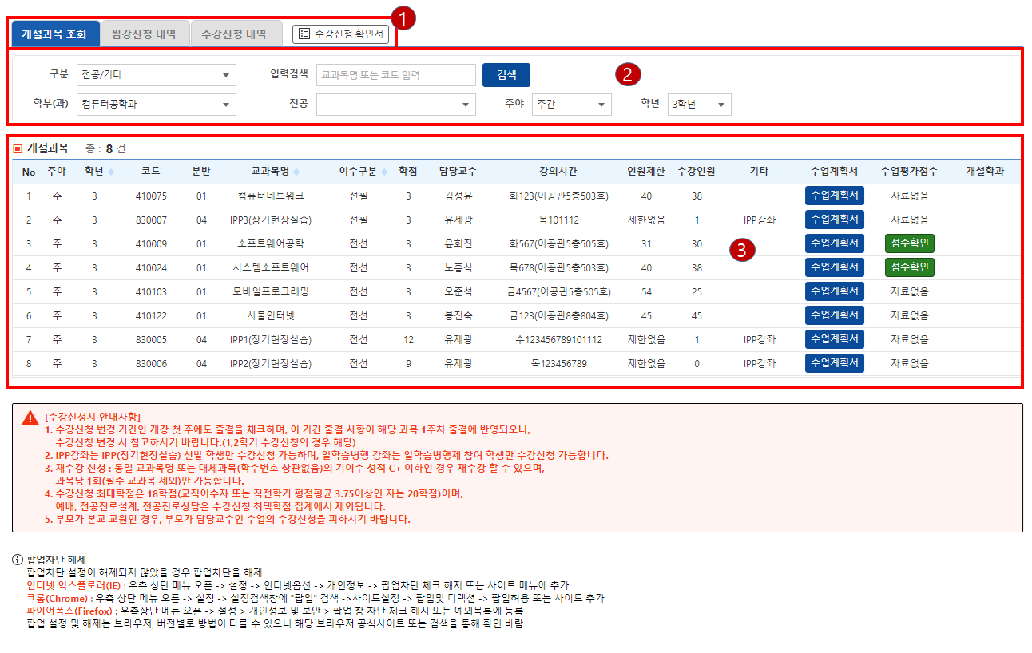Image resolution: width=1032 pixels, height=653 pixels.
Task: Click the red warning triangle in 수강신청시 안내사항
Action: click(30, 418)
